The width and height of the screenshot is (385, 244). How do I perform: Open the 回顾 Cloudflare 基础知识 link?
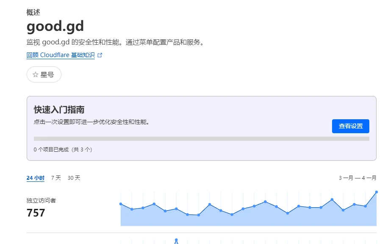[61, 55]
